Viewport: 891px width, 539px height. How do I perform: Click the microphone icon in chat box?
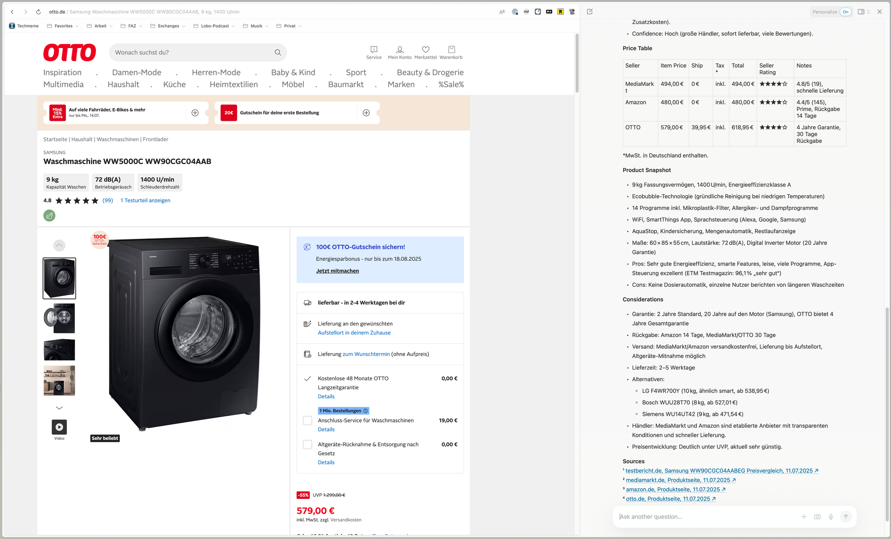click(x=830, y=517)
